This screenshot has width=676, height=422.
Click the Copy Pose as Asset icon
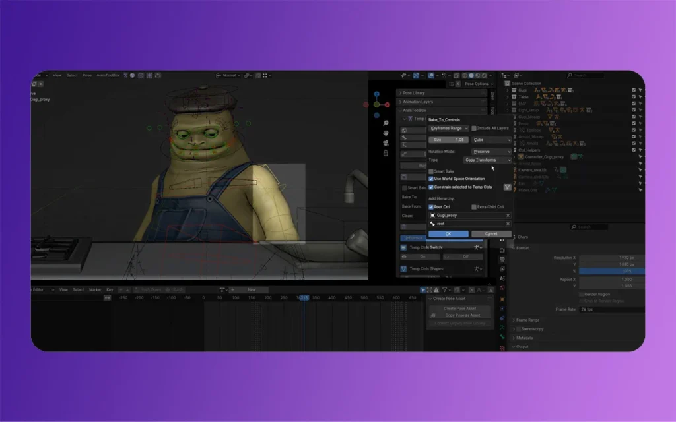pos(433,315)
